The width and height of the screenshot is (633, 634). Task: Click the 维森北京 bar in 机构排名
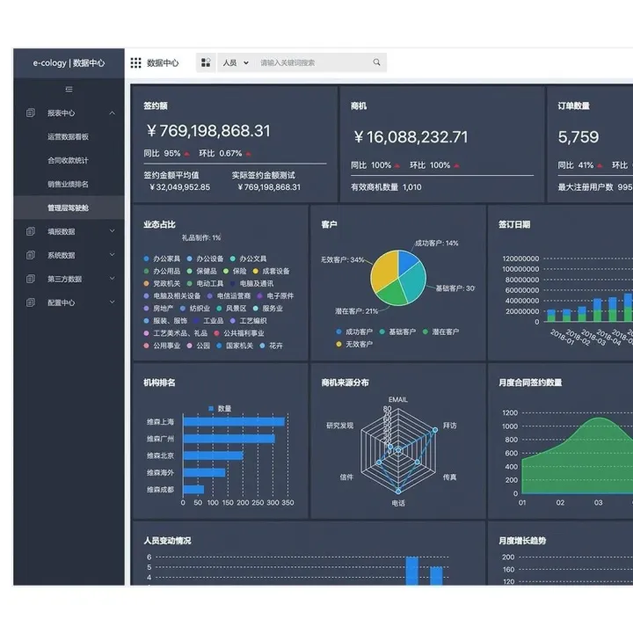click(x=213, y=455)
